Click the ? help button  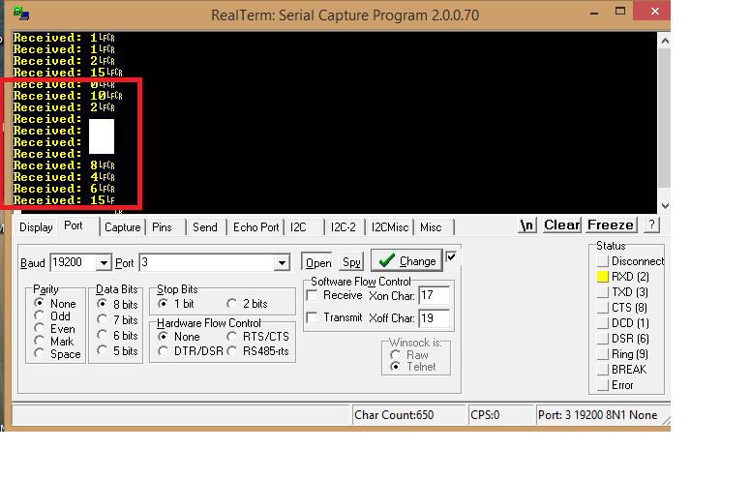[x=651, y=225]
